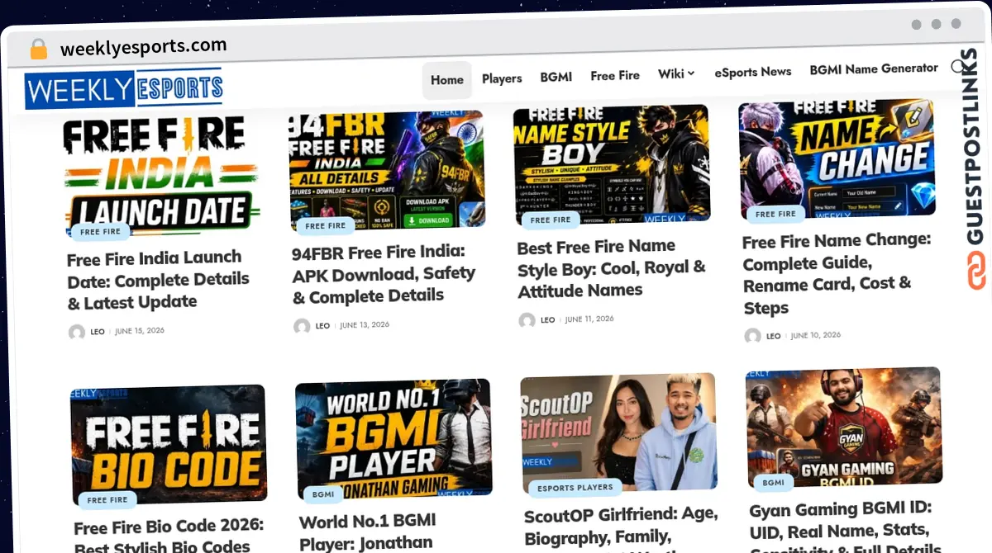Open the Players menu item
Image resolution: width=992 pixels, height=553 pixels.
click(502, 78)
